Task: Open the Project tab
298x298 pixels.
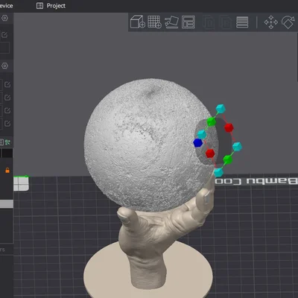Action: click(x=51, y=6)
